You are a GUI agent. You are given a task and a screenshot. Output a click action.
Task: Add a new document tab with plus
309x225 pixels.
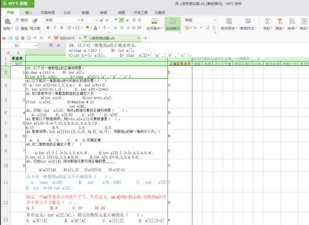(145, 38)
